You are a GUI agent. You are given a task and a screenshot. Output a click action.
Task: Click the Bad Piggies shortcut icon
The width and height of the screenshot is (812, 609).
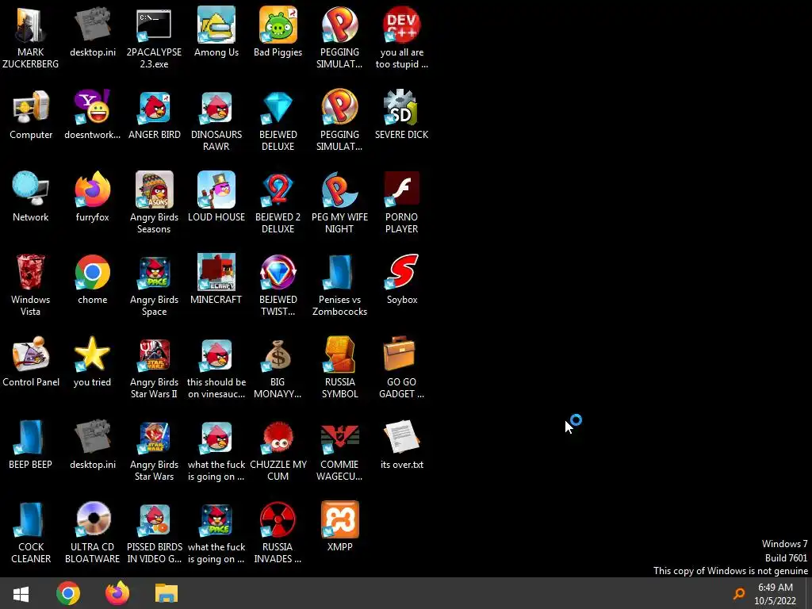click(x=278, y=25)
